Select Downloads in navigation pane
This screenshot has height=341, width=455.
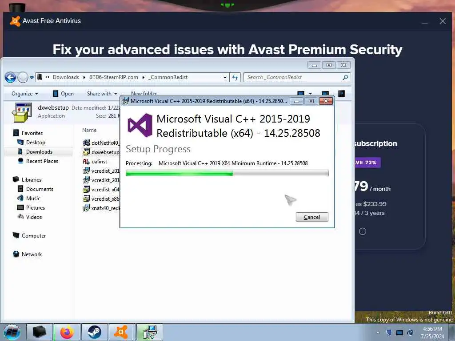tap(39, 152)
